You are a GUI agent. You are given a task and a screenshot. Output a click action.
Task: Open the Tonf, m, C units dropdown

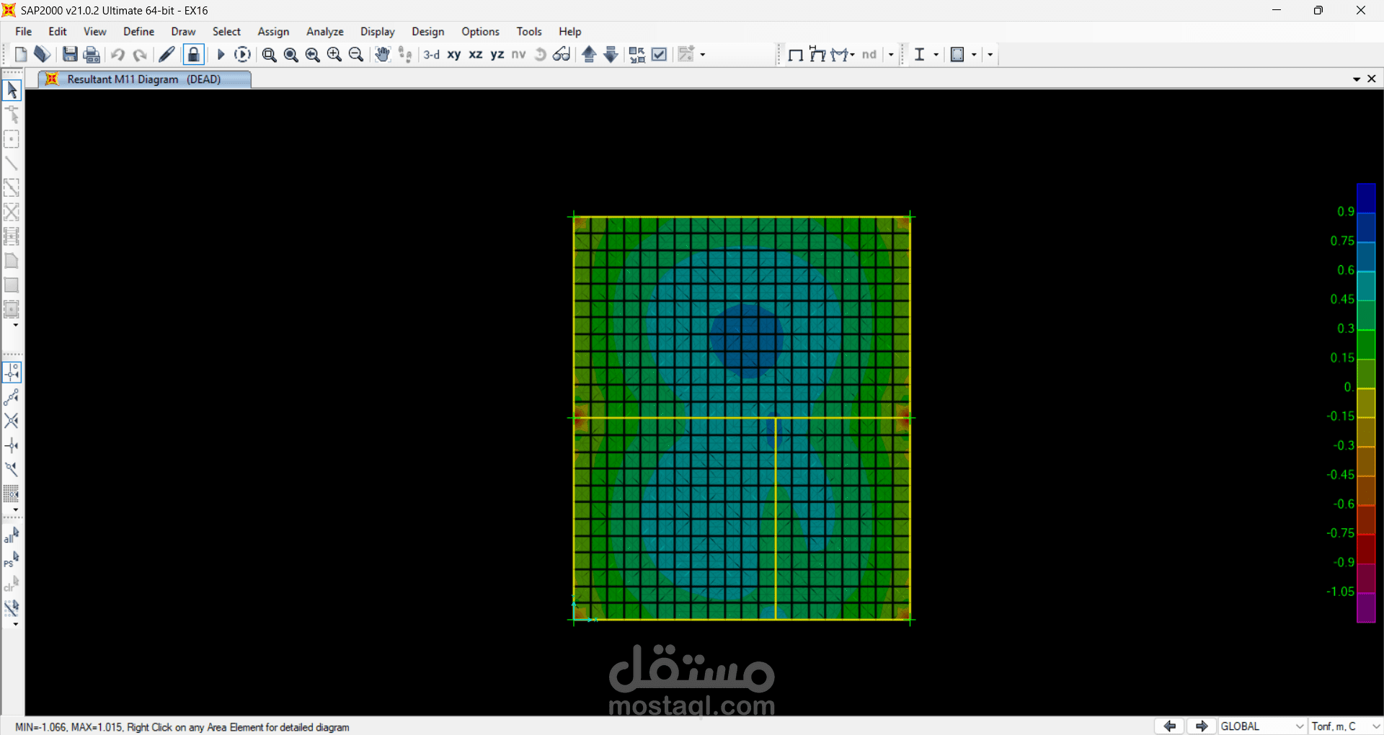[x=1345, y=726]
